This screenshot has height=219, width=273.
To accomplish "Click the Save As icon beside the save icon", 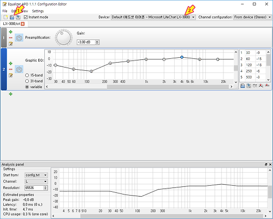I will (18, 17).
